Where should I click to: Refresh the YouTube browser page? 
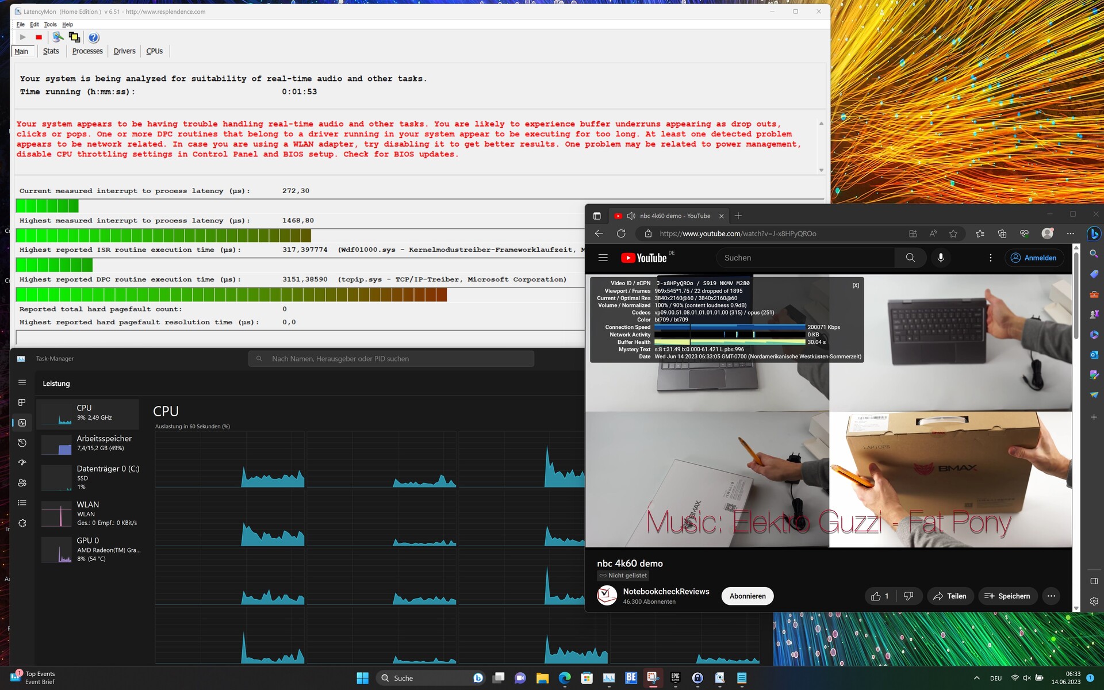coord(621,233)
